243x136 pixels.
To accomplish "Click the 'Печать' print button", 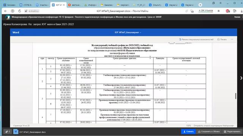I will 222,39.
